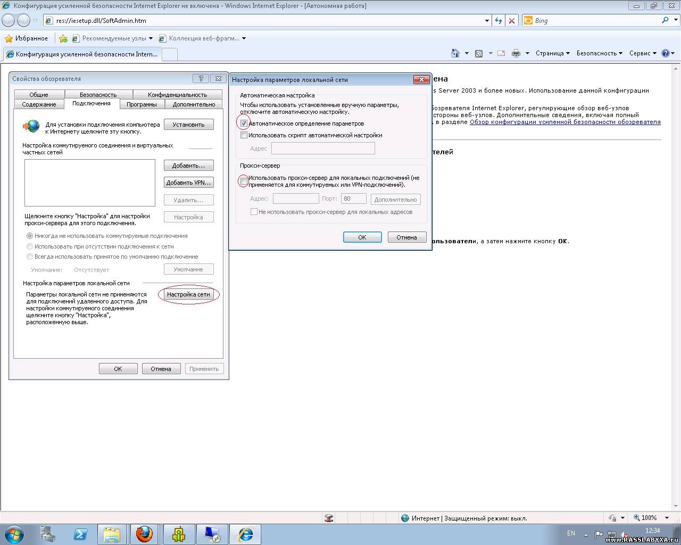Switch to the Конфиденциальность tab
Viewport: 681px width, 545px height.
(x=177, y=95)
